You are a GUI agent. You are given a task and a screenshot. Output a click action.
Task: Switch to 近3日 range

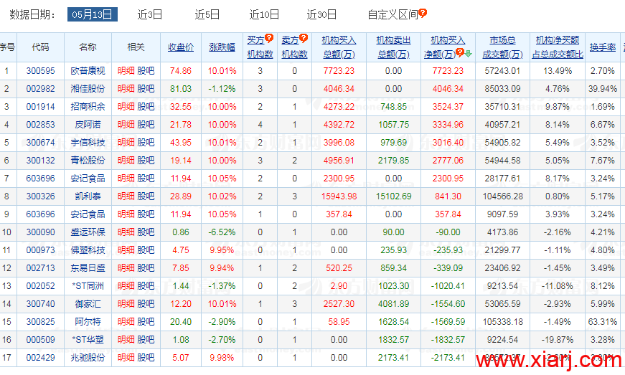150,15
